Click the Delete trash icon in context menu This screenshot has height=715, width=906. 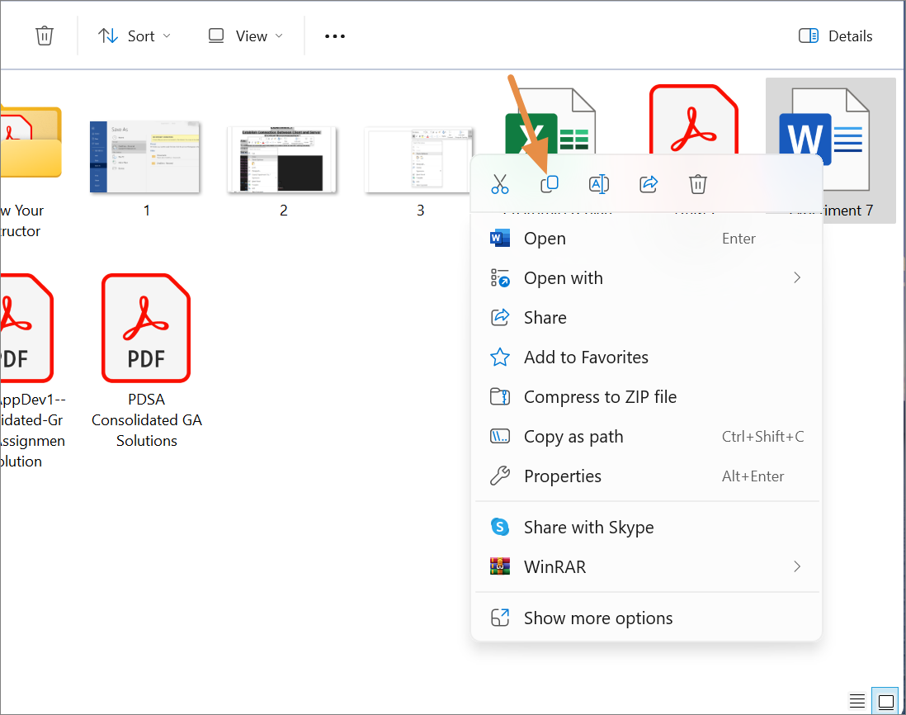697,184
